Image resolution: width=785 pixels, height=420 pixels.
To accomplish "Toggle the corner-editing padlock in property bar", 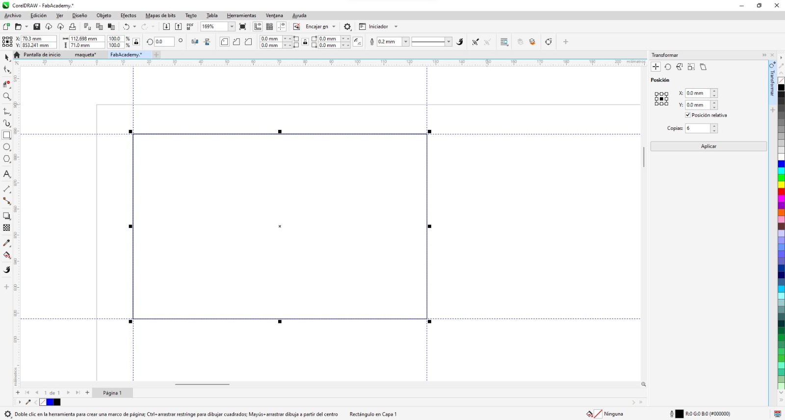I will click(x=305, y=42).
